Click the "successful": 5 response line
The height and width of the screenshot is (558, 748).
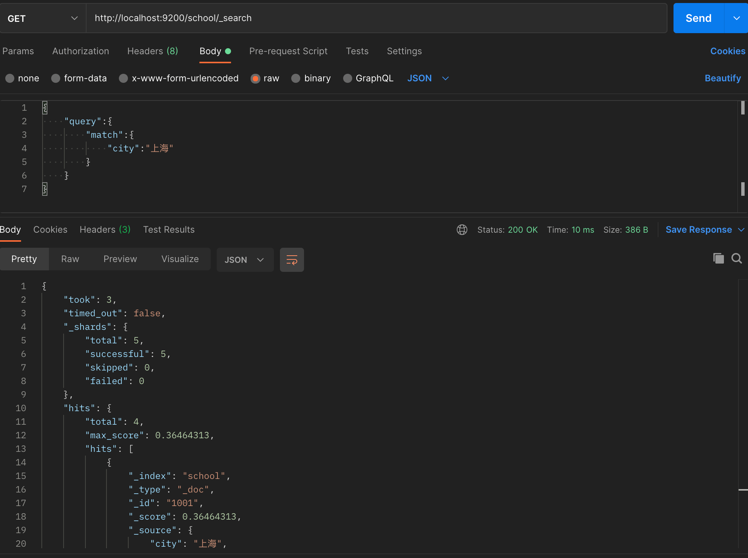tap(128, 354)
